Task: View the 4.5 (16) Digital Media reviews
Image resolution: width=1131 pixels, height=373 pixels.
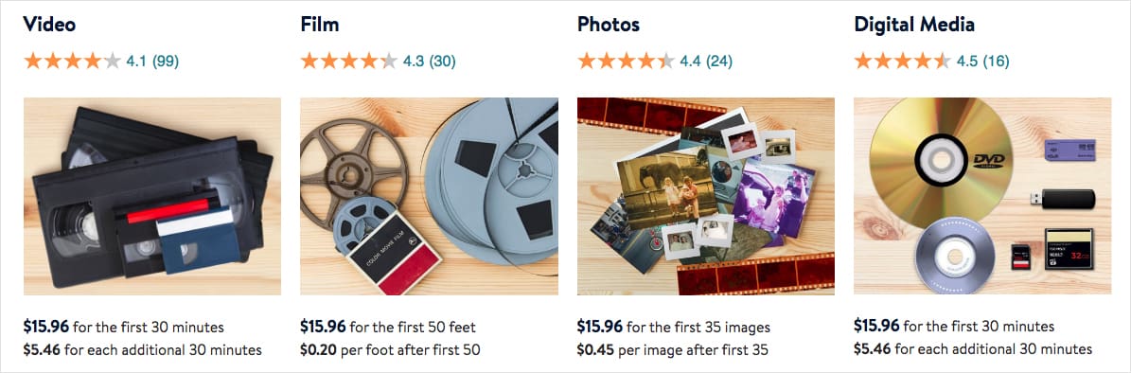Action: (x=983, y=62)
